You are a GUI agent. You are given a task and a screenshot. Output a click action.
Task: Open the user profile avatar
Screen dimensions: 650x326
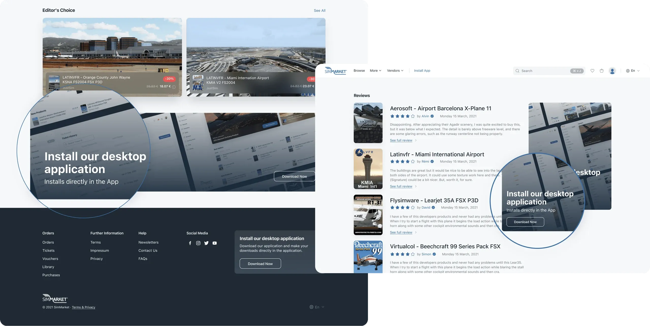click(x=612, y=71)
